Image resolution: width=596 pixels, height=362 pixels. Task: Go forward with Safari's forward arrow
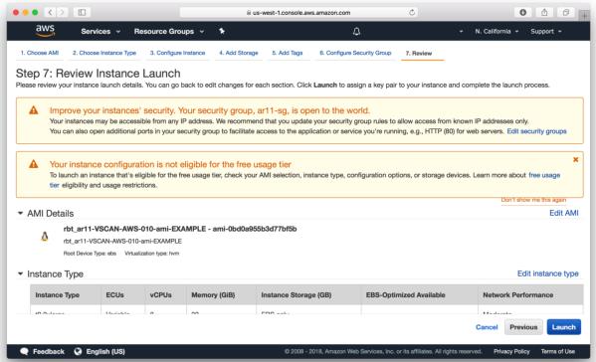pos(62,13)
